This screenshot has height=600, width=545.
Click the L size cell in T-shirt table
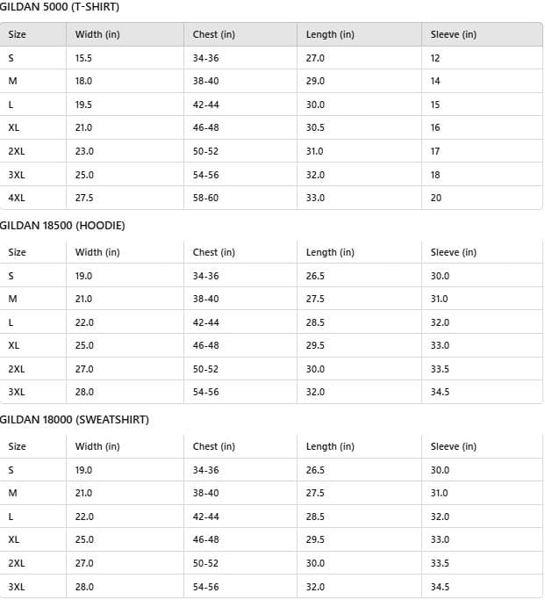11,105
